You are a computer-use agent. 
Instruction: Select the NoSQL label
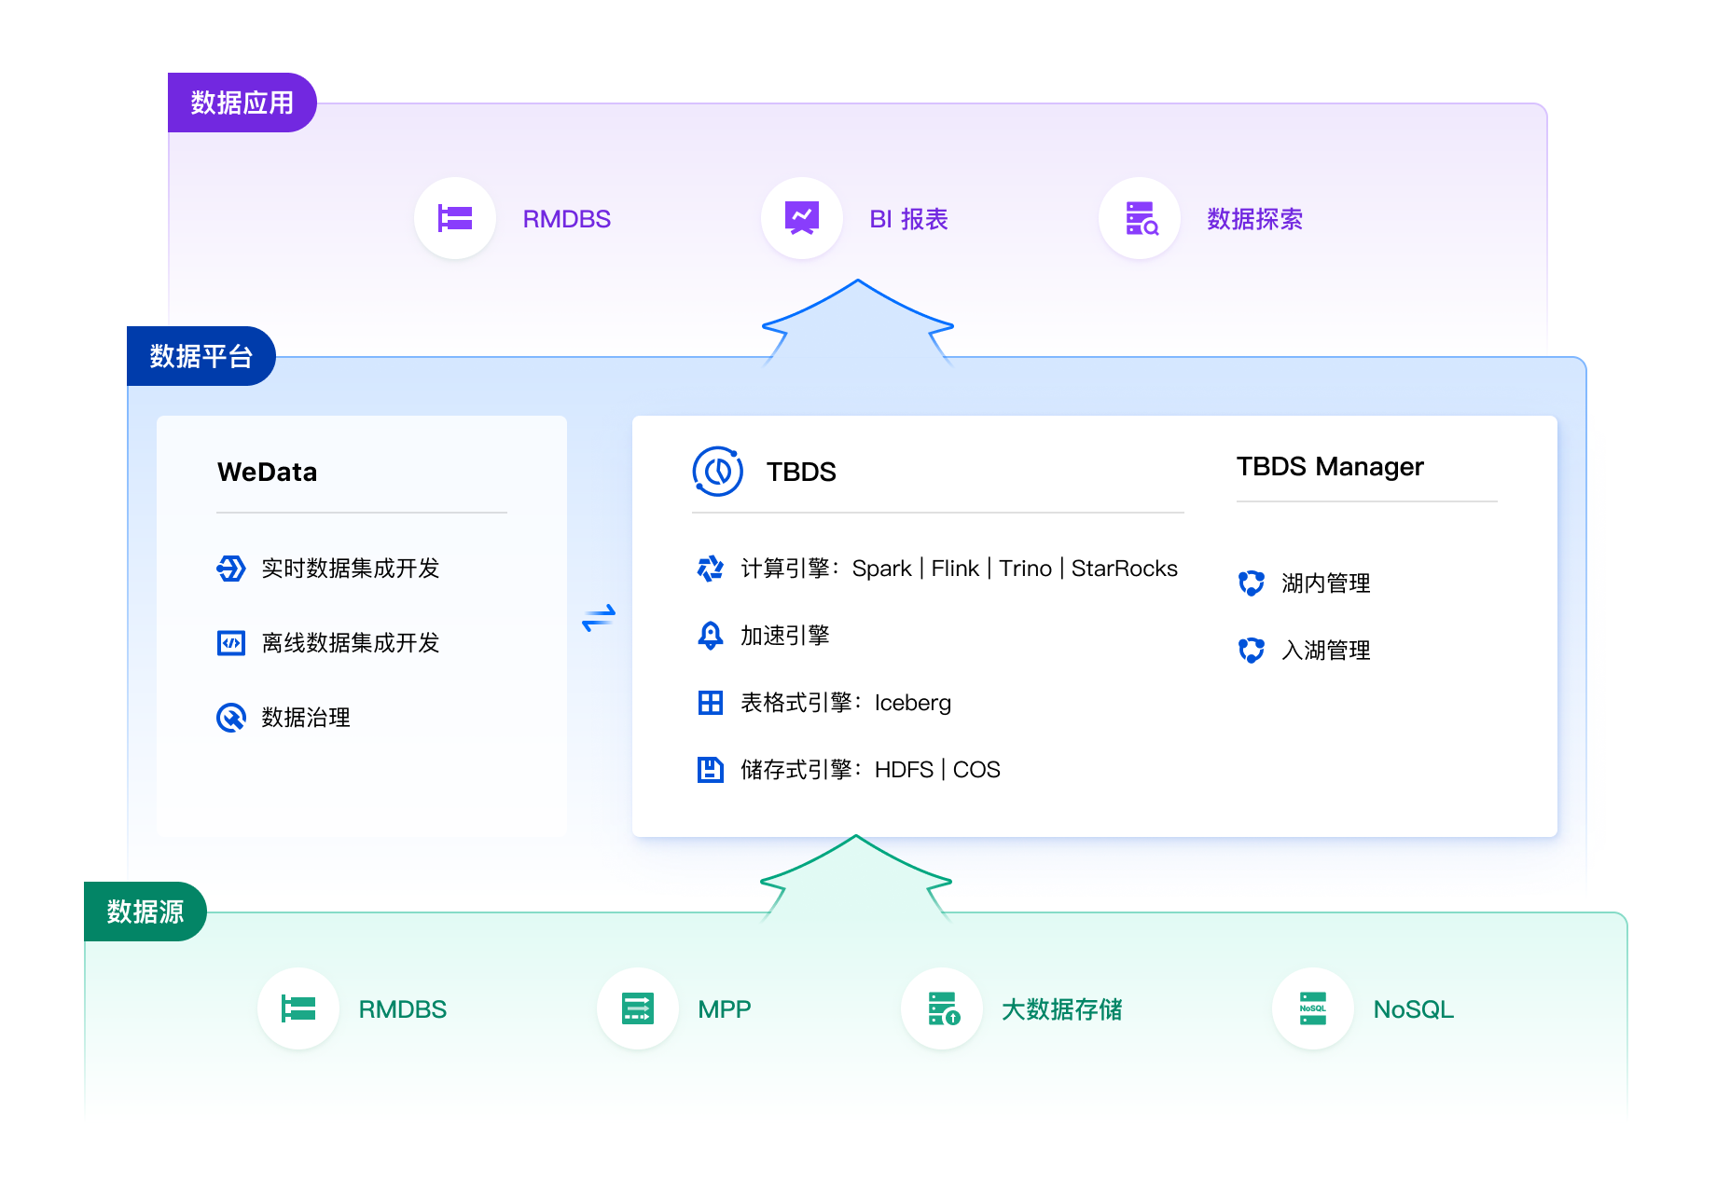click(x=1414, y=1009)
